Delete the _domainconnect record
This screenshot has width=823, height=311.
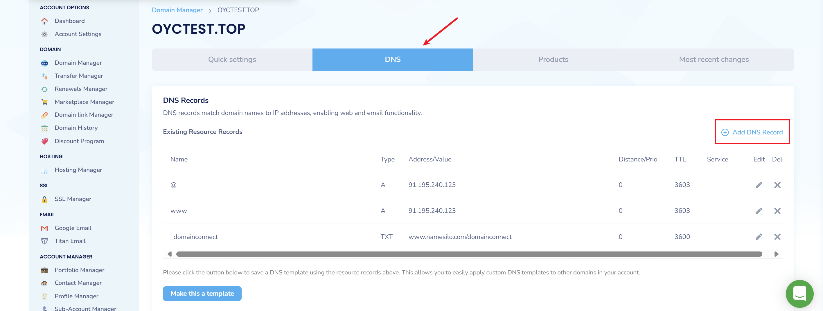click(x=777, y=237)
